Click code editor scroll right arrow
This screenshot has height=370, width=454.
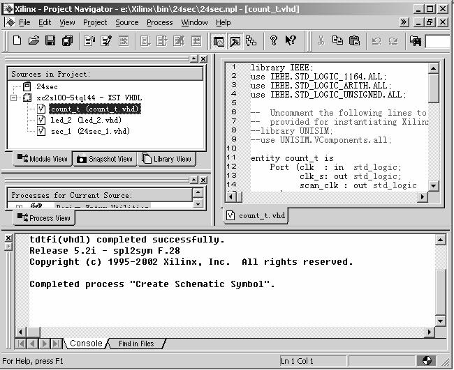coord(423,197)
